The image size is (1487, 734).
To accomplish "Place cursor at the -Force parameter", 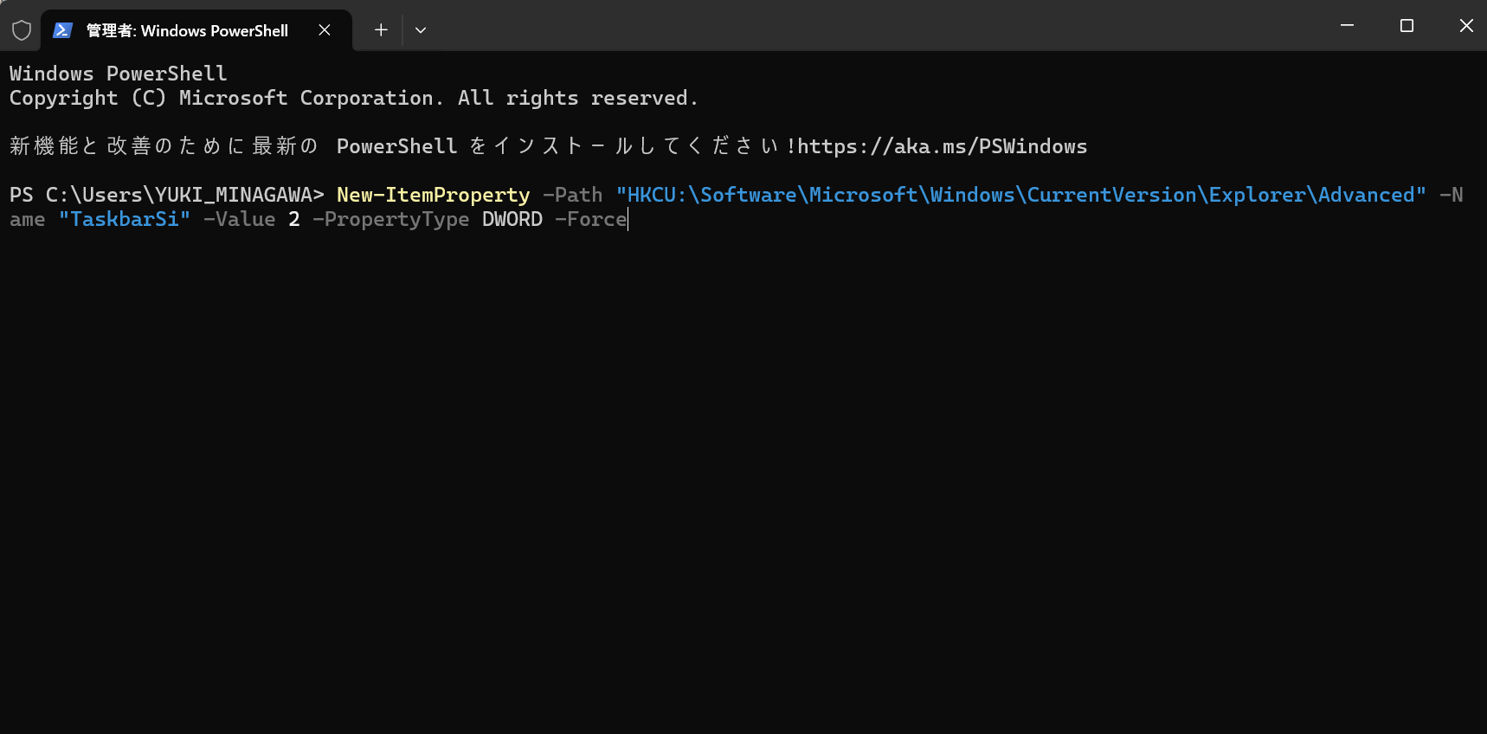I will pyautogui.click(x=590, y=219).
